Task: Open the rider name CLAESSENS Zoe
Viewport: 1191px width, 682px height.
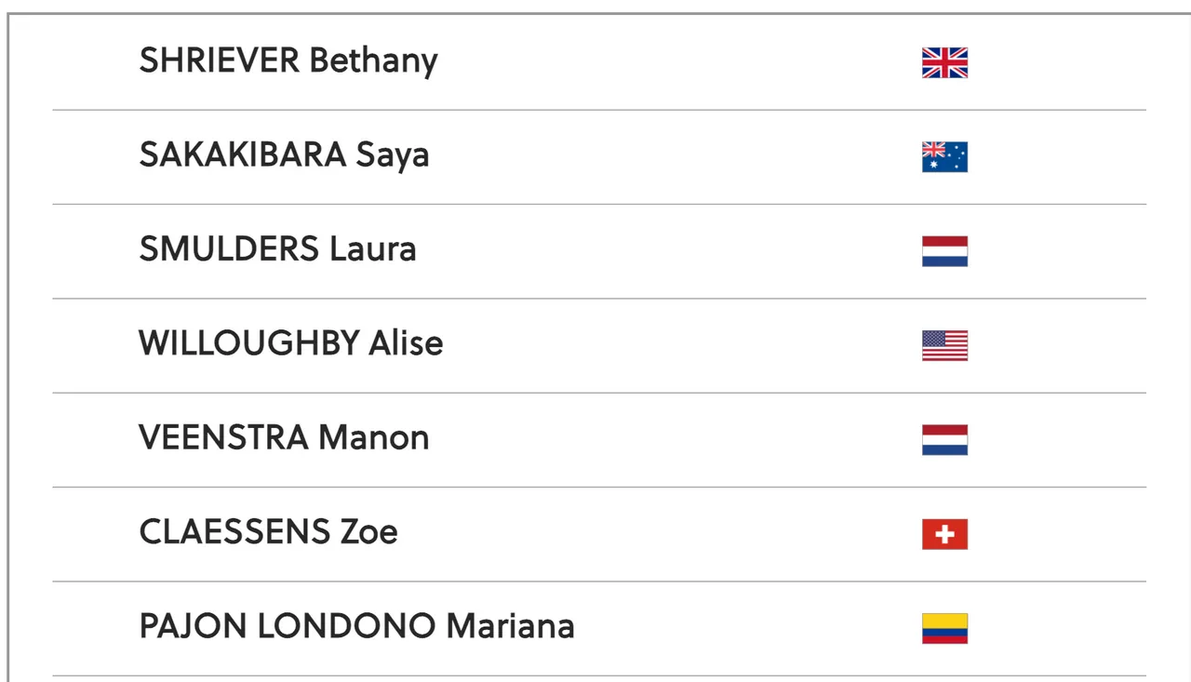Action: coord(268,532)
